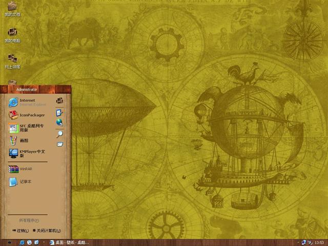Viewport: 328px width, 246px height.
Task: Click the 关闭计算机 shut down button
Action: tap(47, 231)
